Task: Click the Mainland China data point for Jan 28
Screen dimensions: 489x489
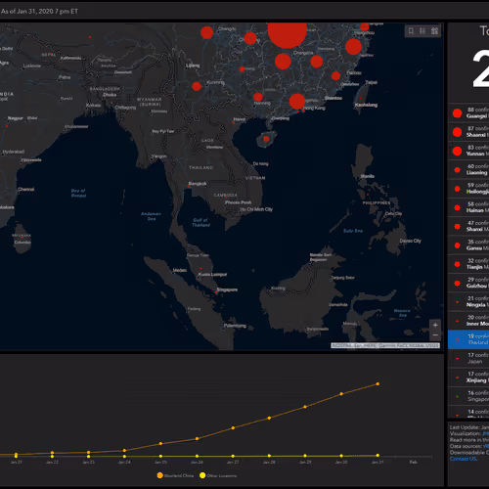Action: click(269, 418)
